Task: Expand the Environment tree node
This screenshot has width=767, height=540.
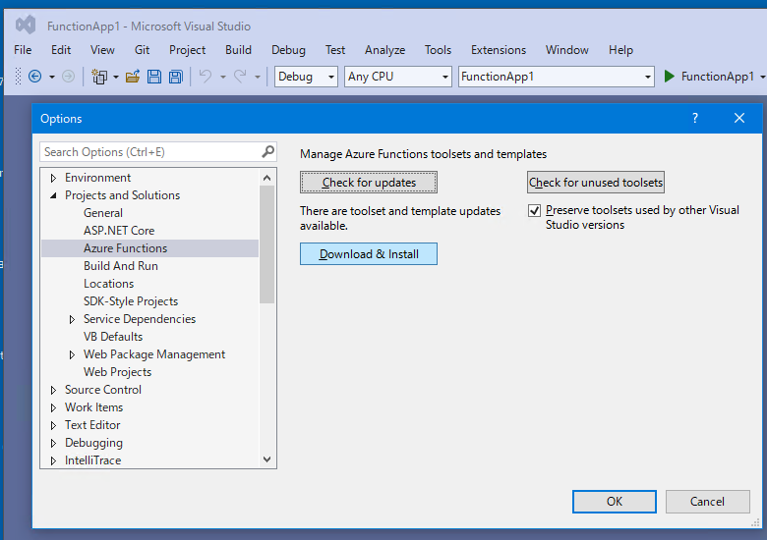Action: point(53,179)
